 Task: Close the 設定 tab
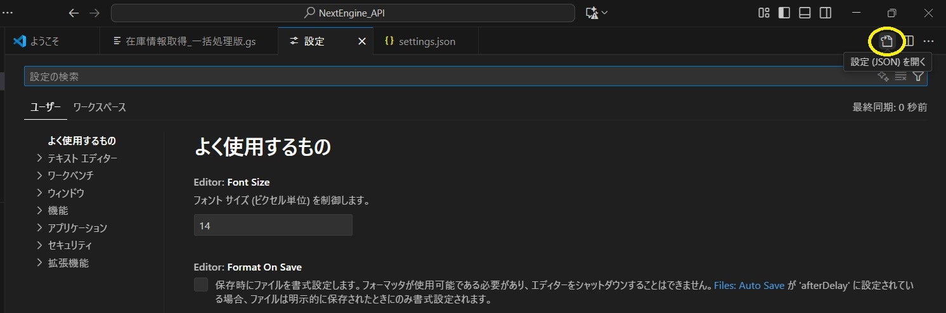(362, 41)
